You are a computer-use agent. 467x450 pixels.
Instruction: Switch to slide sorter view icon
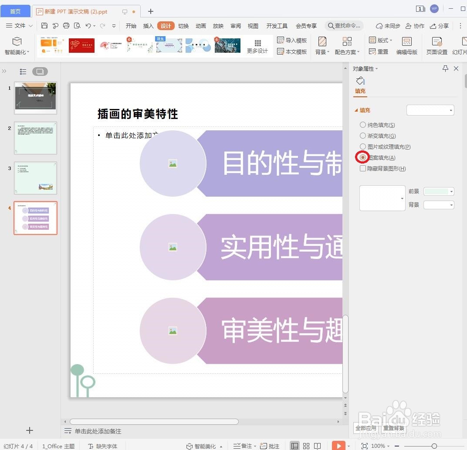[306, 446]
